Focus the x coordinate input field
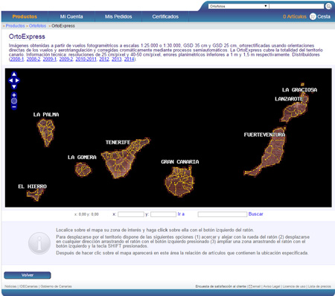This screenshot has height=296, width=335. tap(131, 214)
